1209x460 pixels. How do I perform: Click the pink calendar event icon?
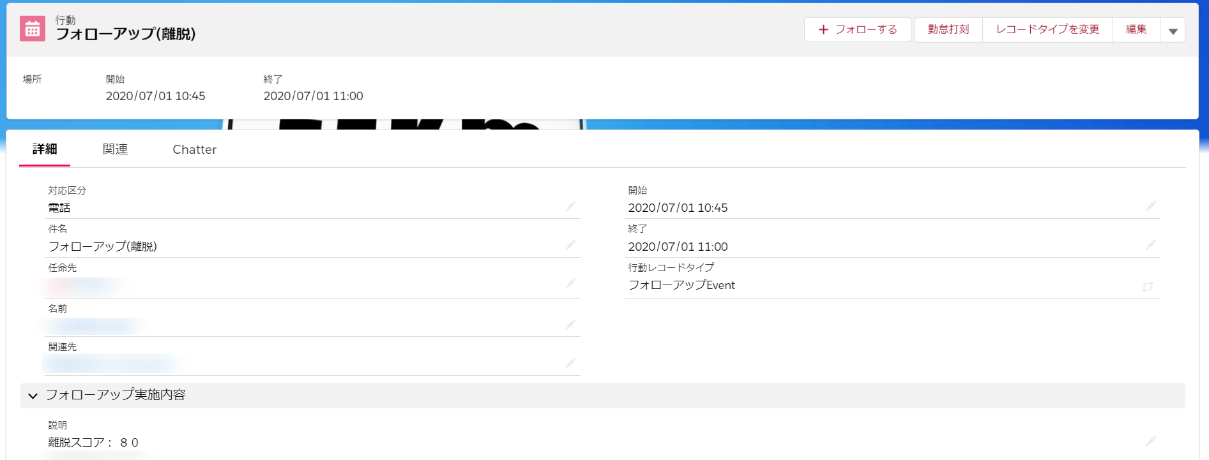(33, 29)
